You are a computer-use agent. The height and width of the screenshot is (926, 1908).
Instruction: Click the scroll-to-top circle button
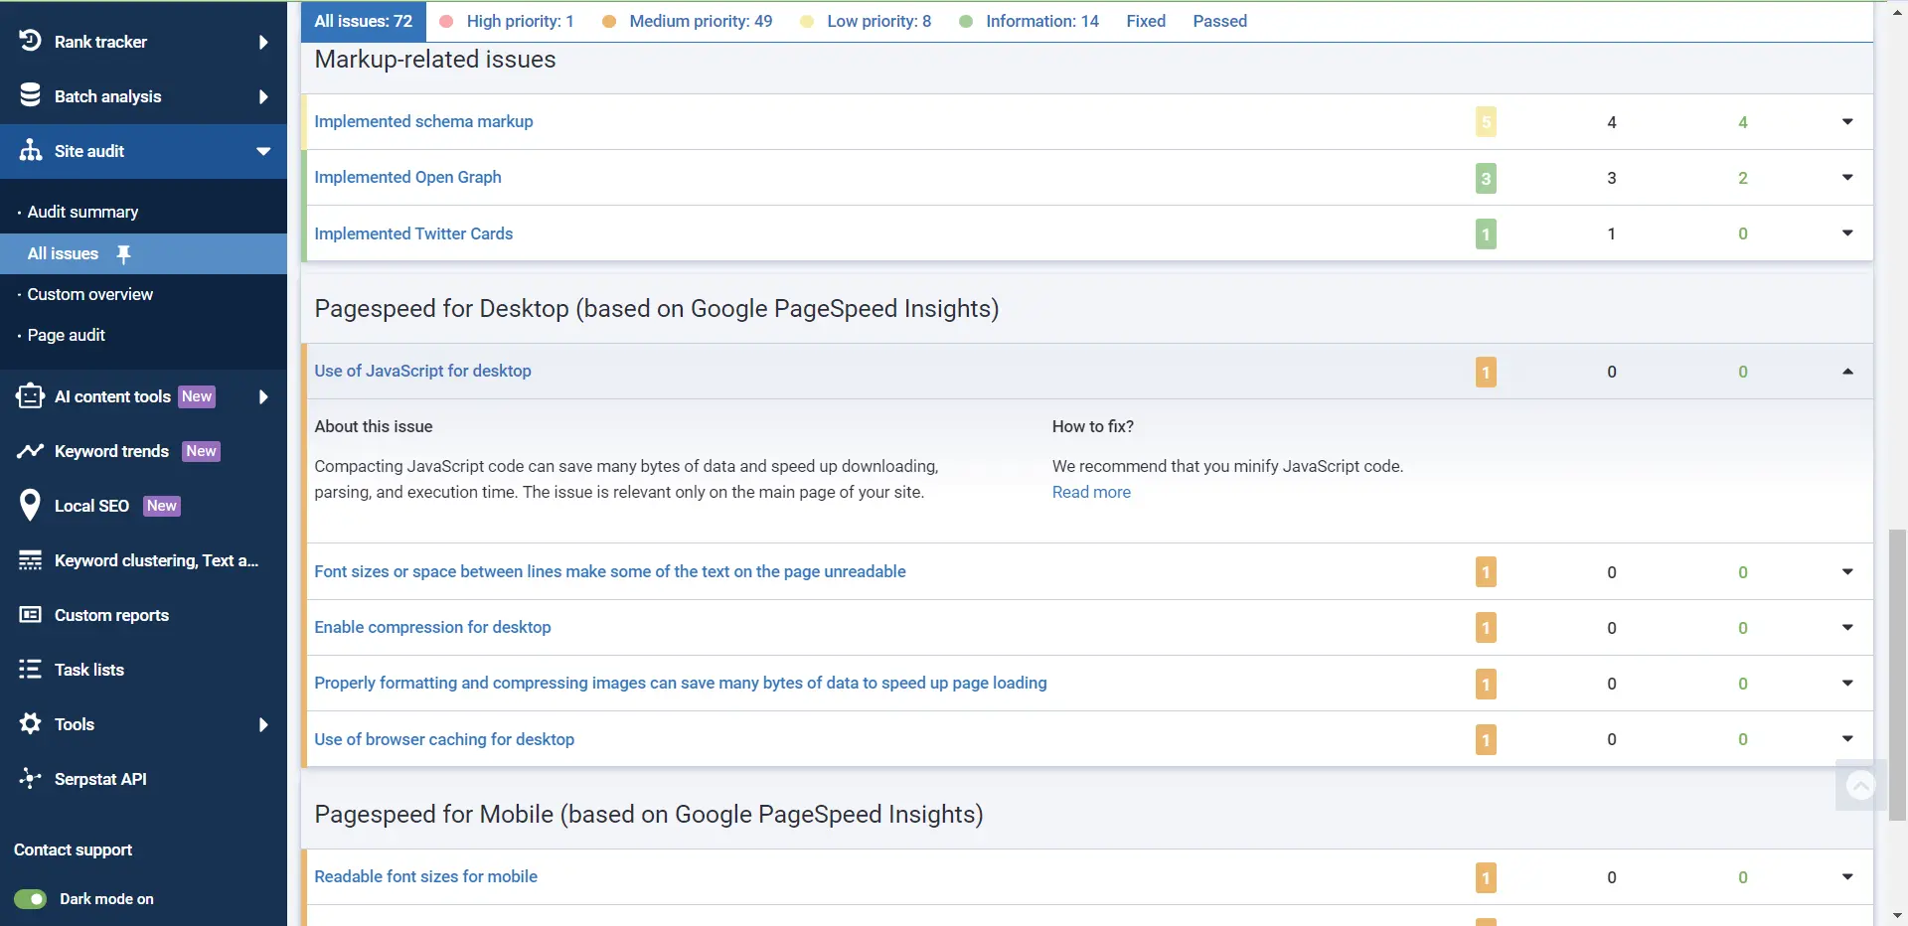pyautogui.click(x=1860, y=786)
